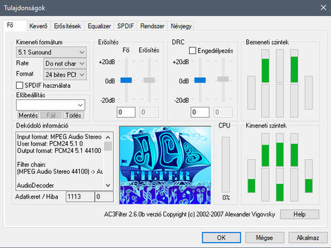Click the Fő gain slider handle
331x248 pixels.
click(x=126, y=80)
